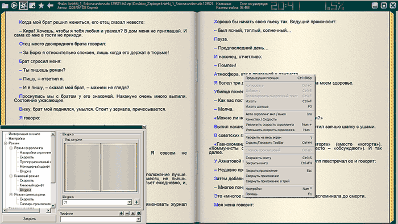Choose Свернуть приложение menu entry

(x=279, y=176)
